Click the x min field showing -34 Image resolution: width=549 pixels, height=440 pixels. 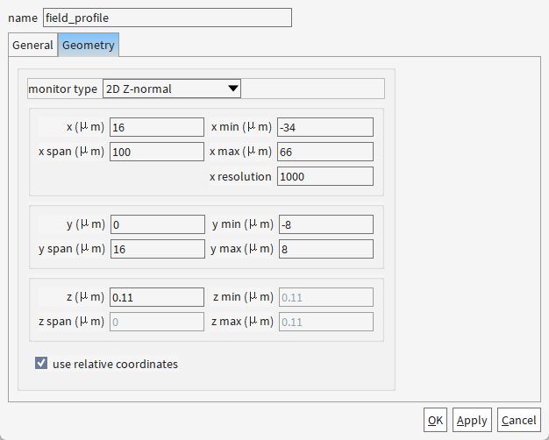pyautogui.click(x=325, y=127)
